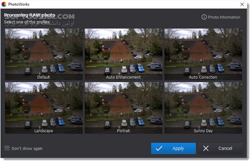Image resolution: width=252 pixels, height=163 pixels.
Task: Click the PhotoWorks logo in title bar
Action: point(4,4)
